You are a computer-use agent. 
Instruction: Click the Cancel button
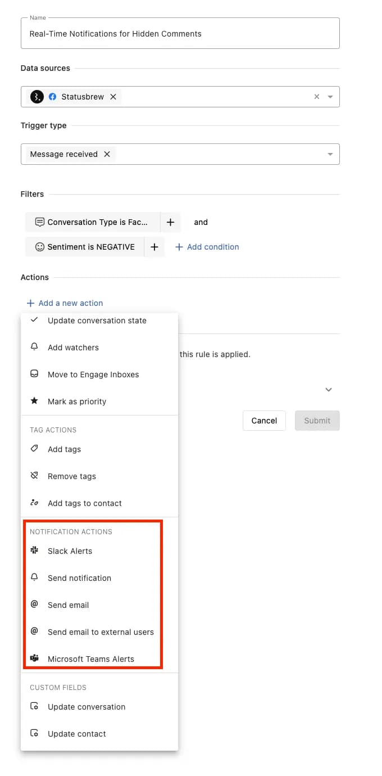tap(264, 420)
